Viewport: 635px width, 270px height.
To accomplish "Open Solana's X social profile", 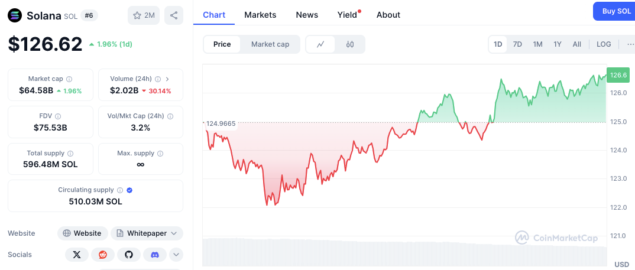I will [x=77, y=255].
